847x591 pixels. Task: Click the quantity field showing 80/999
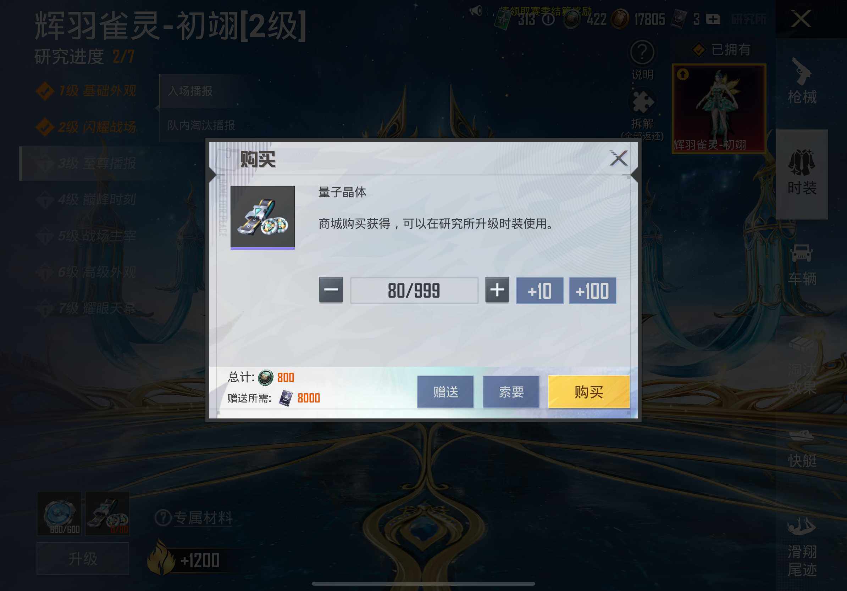414,290
